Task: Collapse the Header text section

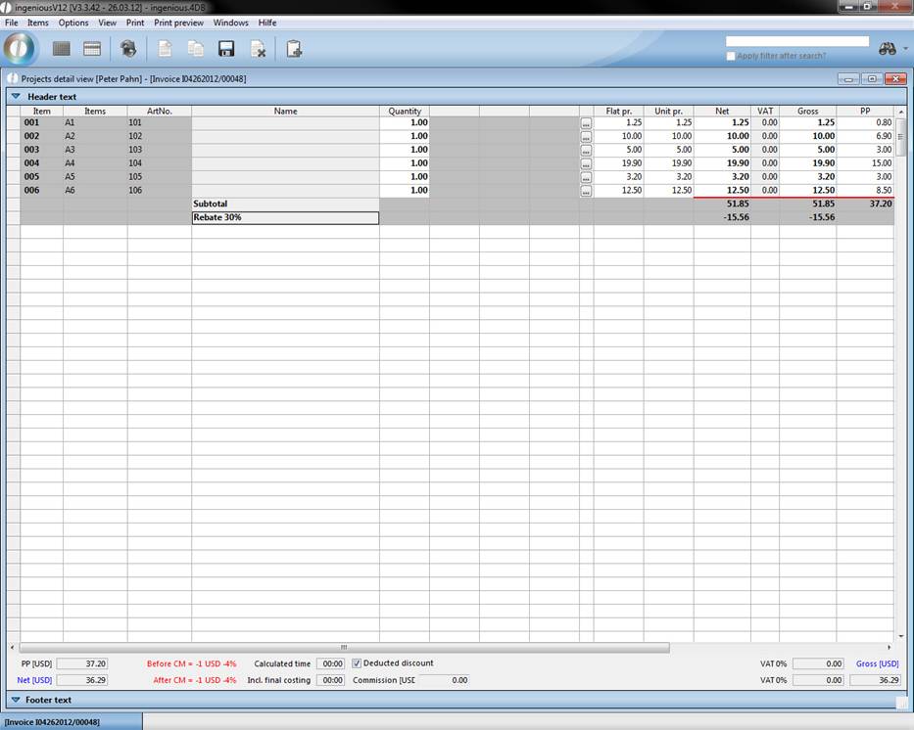Action: [16, 97]
